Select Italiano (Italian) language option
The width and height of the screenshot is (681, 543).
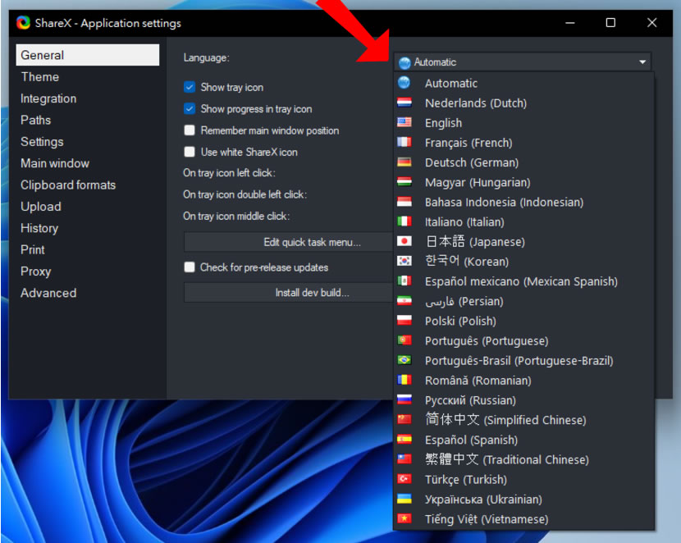(x=523, y=221)
